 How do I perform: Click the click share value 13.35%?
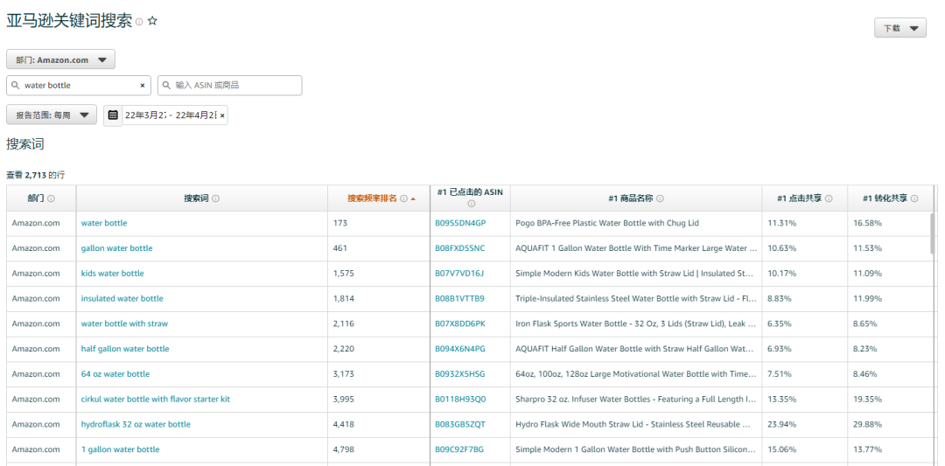pos(780,400)
